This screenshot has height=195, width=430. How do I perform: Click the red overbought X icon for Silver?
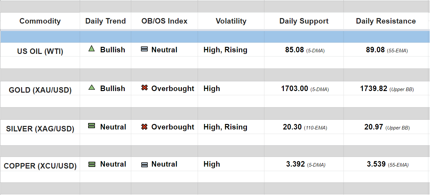(x=145, y=127)
